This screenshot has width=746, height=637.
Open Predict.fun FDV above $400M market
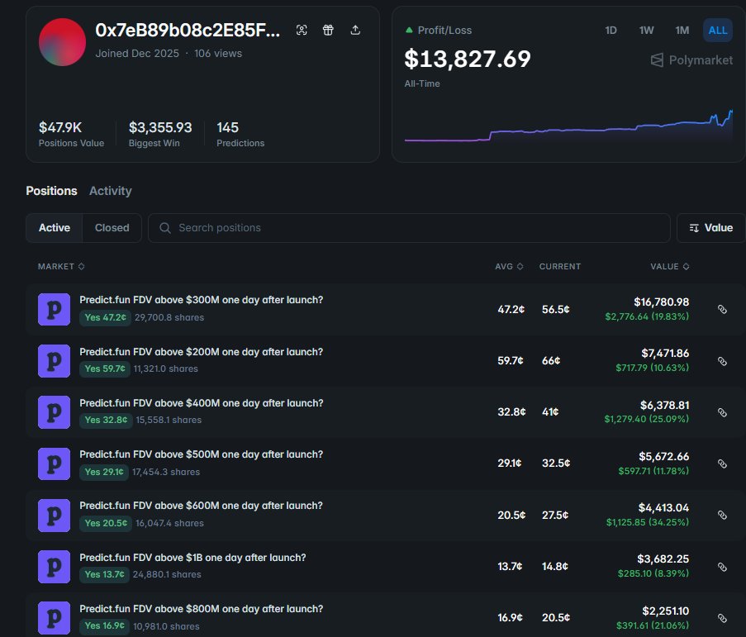pyautogui.click(x=202, y=403)
